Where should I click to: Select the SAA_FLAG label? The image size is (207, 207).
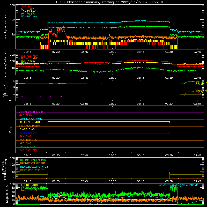pyautogui.click(x=25, y=136)
